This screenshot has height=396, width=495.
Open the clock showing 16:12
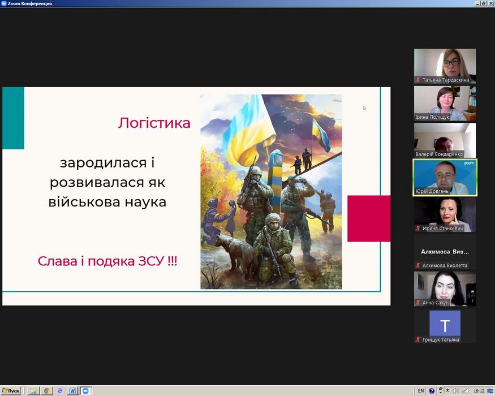(479, 391)
